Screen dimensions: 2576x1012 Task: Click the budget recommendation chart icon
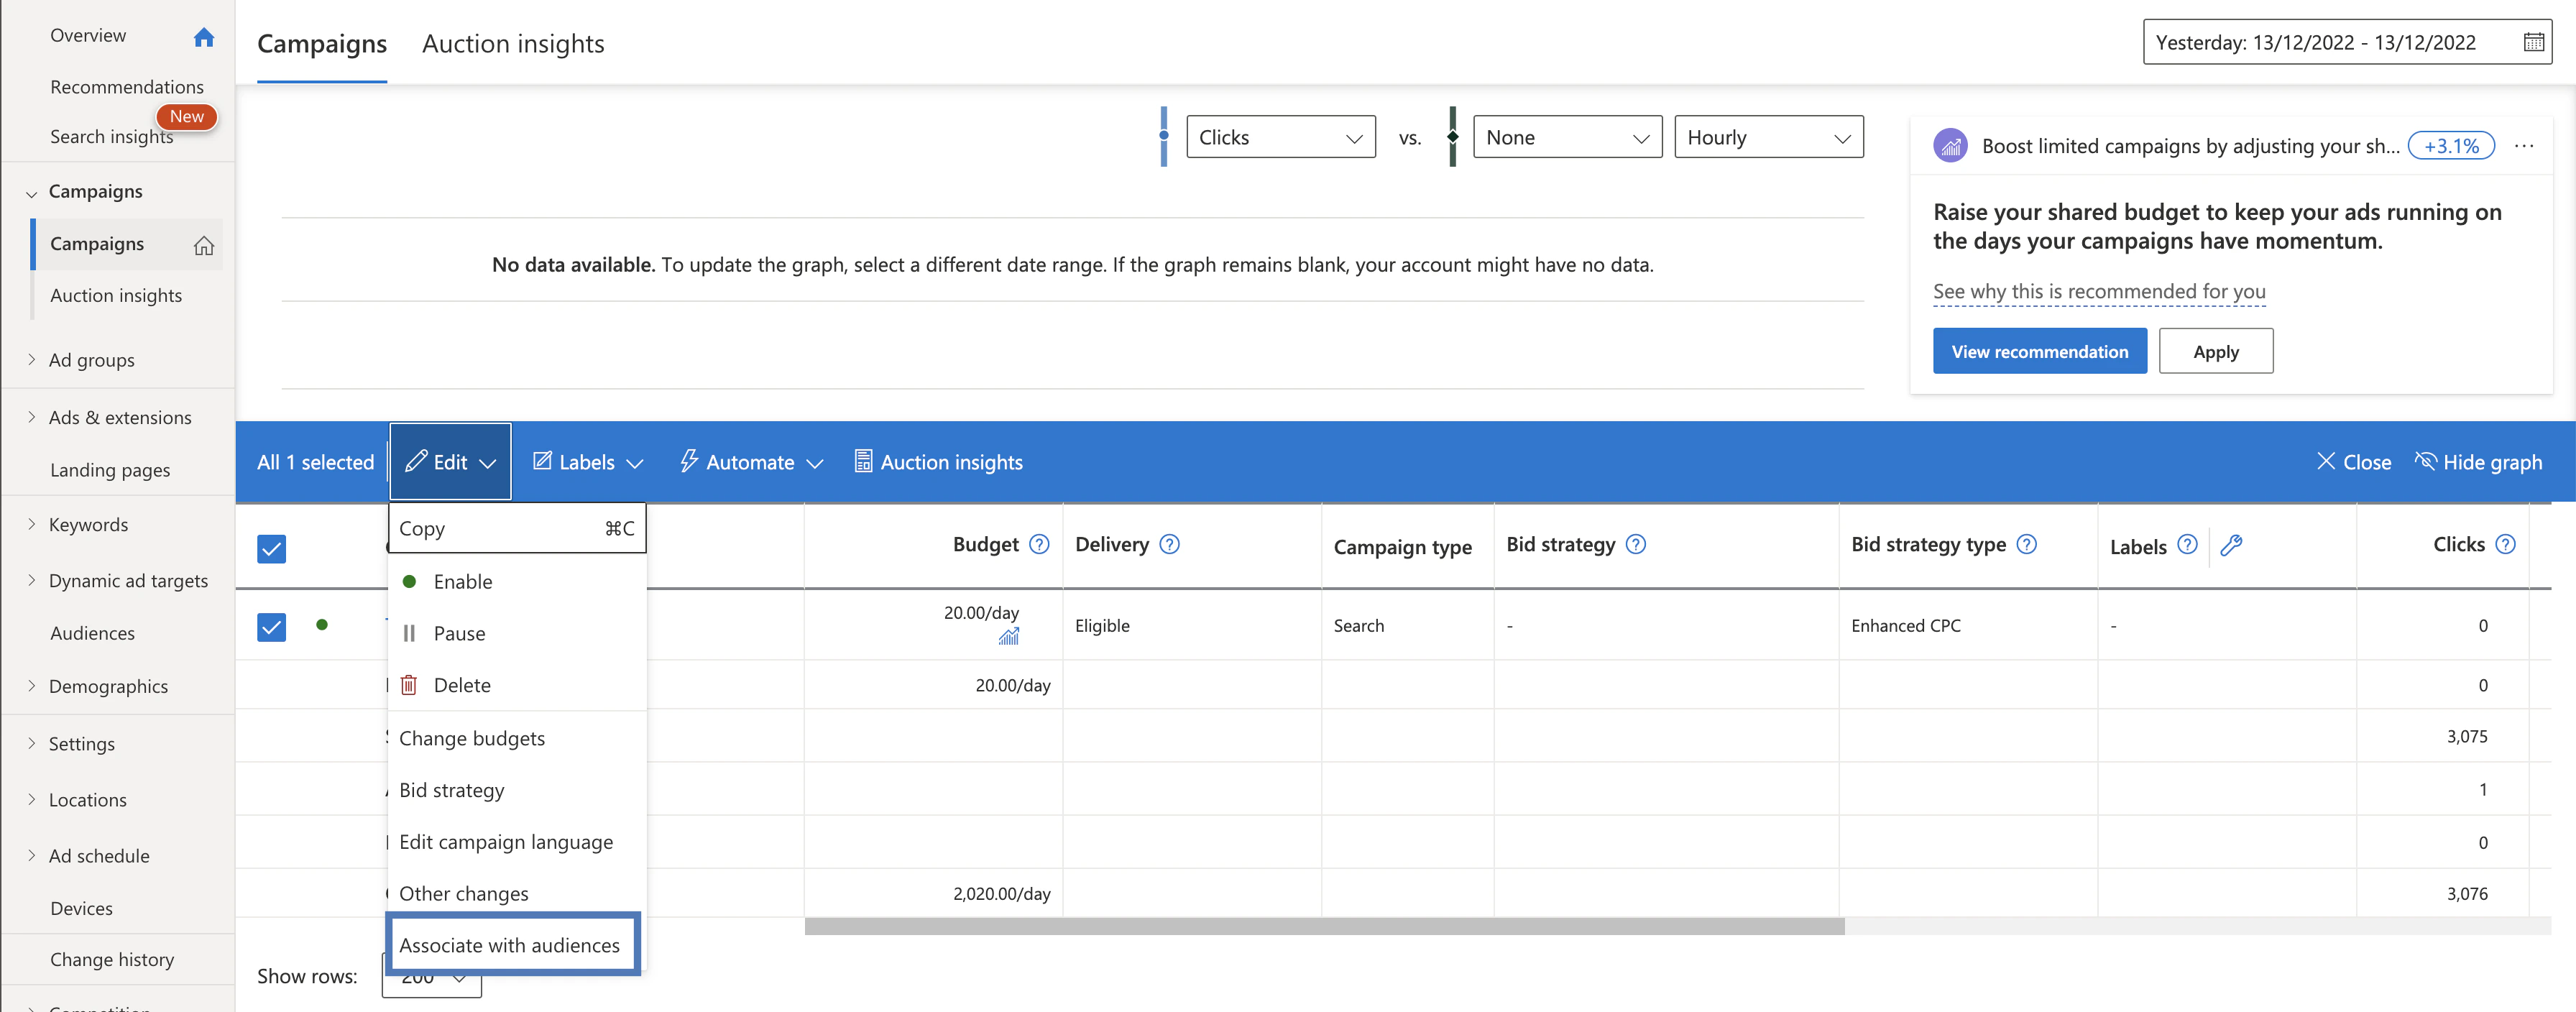pyautogui.click(x=1008, y=636)
